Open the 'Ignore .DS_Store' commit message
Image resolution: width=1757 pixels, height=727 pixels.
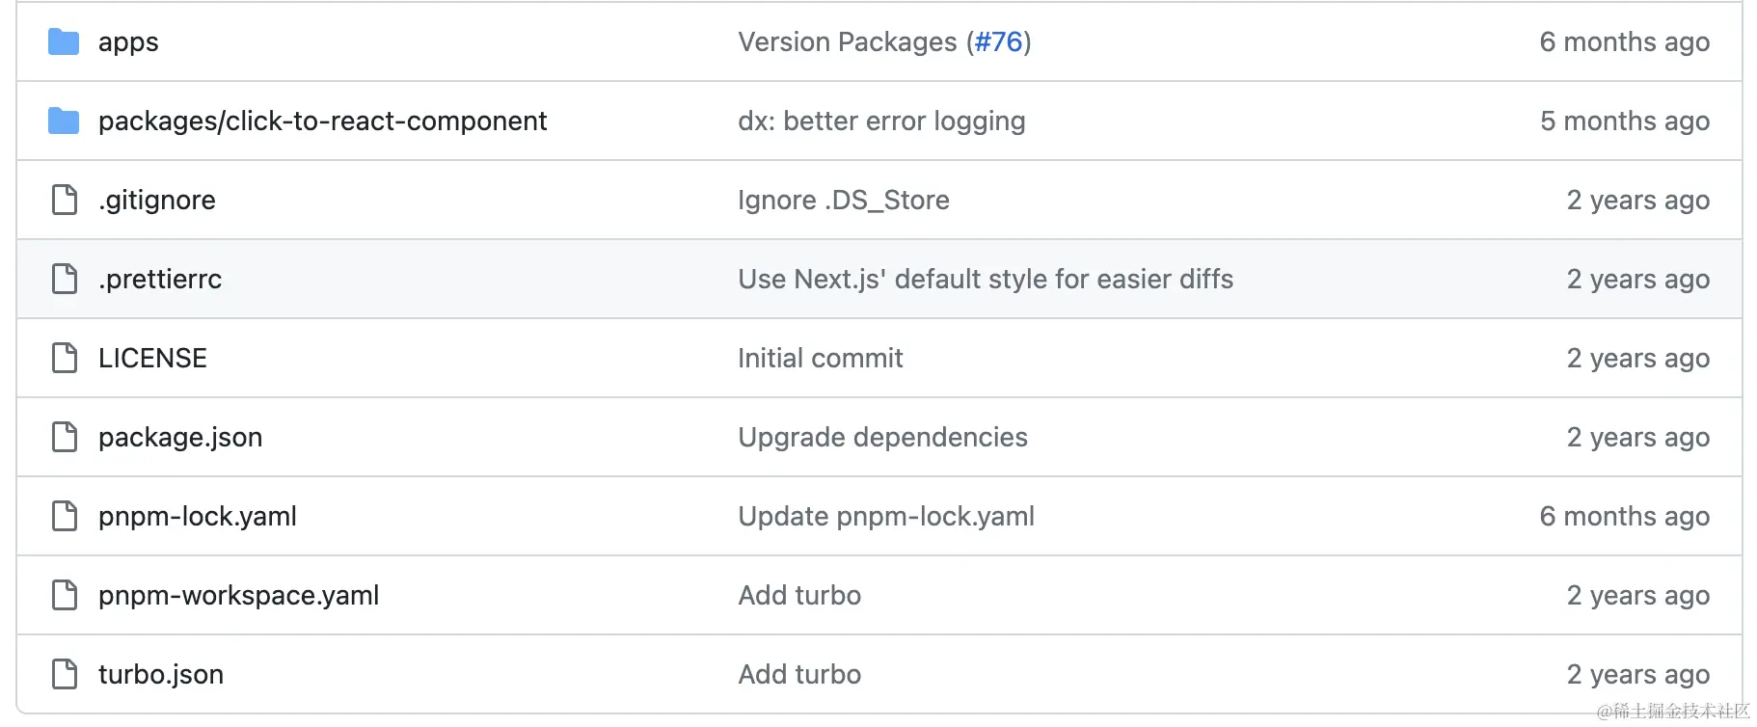[843, 201]
